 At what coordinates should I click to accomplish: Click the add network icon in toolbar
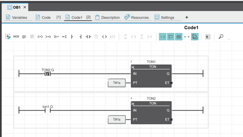pos(8,37)
